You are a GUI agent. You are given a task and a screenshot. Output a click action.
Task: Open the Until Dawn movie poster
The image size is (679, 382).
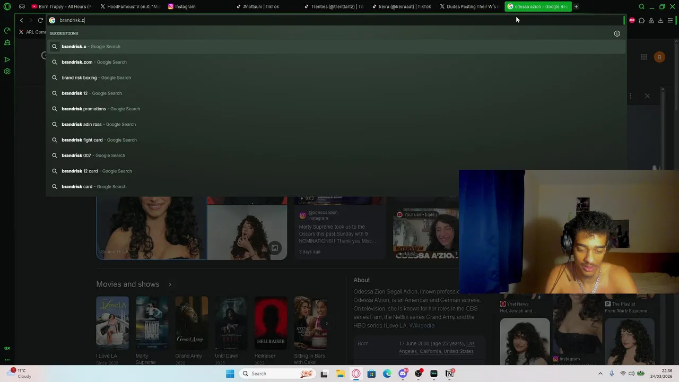231,323
